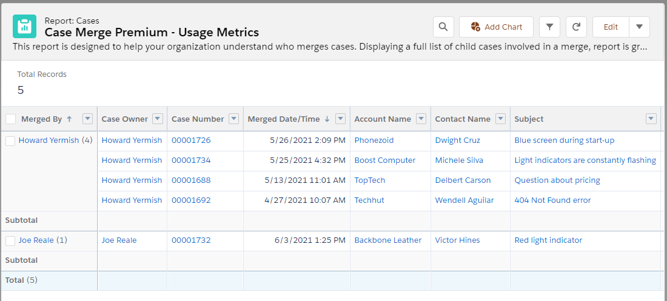Image resolution: width=667 pixels, height=301 pixels.
Task: Open the Contact Name column menu arrow
Action: 500,119
